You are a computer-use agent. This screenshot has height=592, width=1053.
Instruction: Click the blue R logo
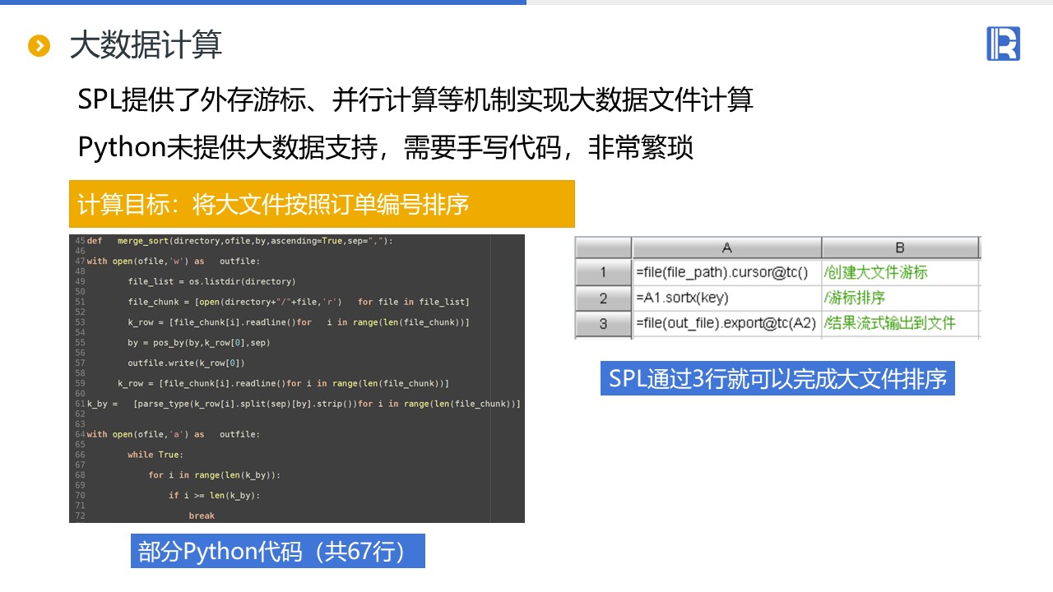pos(1003,44)
